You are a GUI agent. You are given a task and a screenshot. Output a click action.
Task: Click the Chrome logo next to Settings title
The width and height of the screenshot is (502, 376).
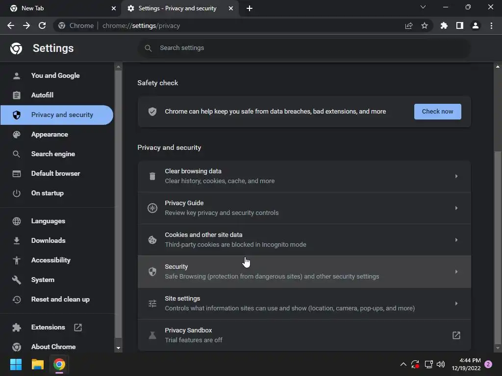coord(16,48)
